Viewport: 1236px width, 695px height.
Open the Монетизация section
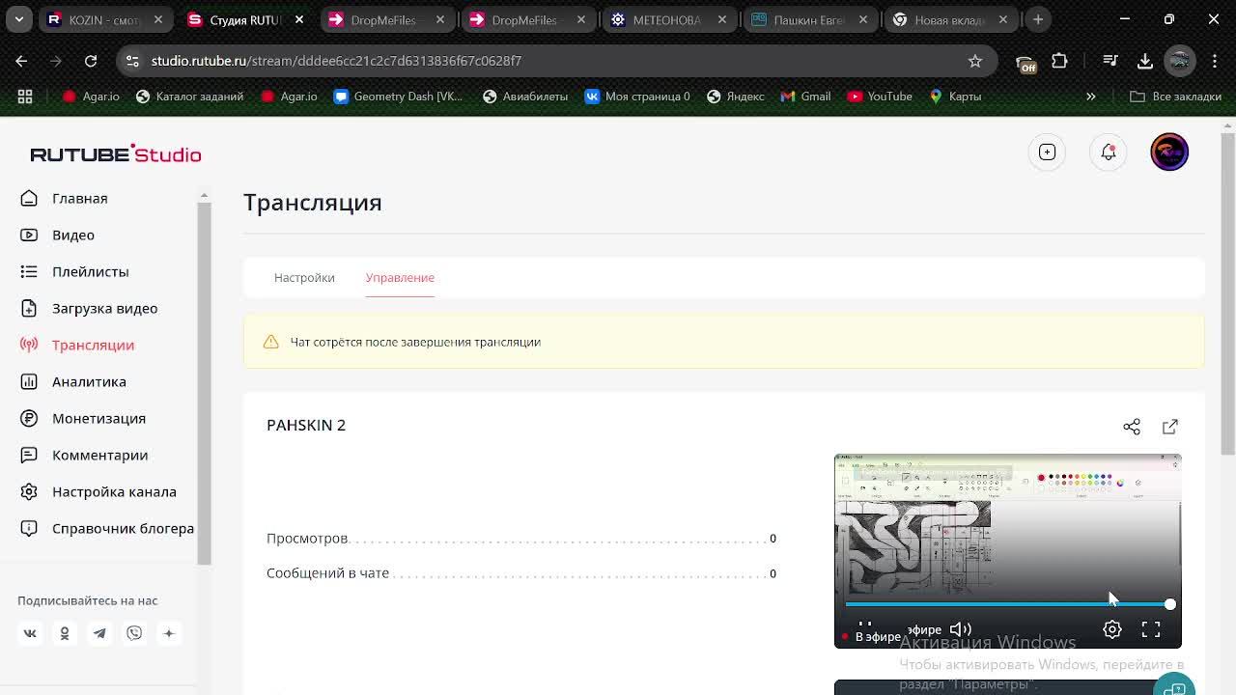(83, 418)
